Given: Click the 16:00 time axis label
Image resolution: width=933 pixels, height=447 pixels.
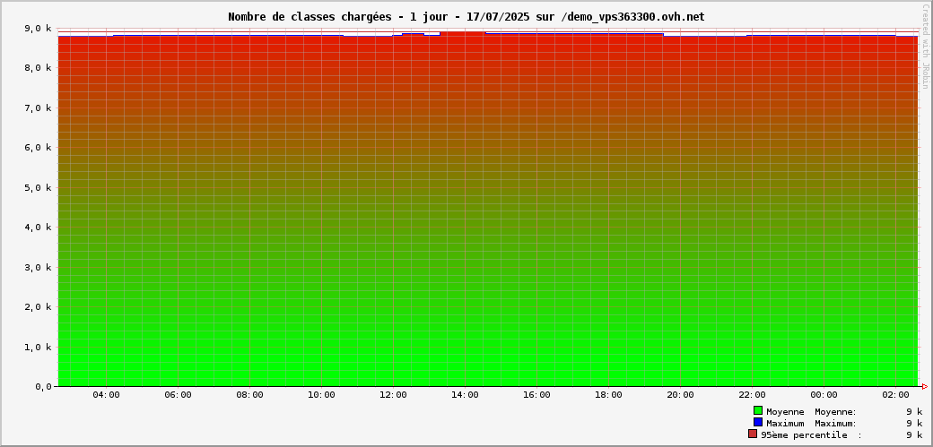Looking at the screenshot, I should pos(536,395).
